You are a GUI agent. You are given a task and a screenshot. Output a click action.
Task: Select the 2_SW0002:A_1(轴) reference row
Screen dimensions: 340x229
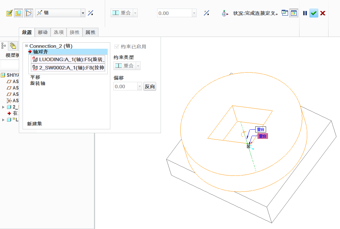point(68,68)
